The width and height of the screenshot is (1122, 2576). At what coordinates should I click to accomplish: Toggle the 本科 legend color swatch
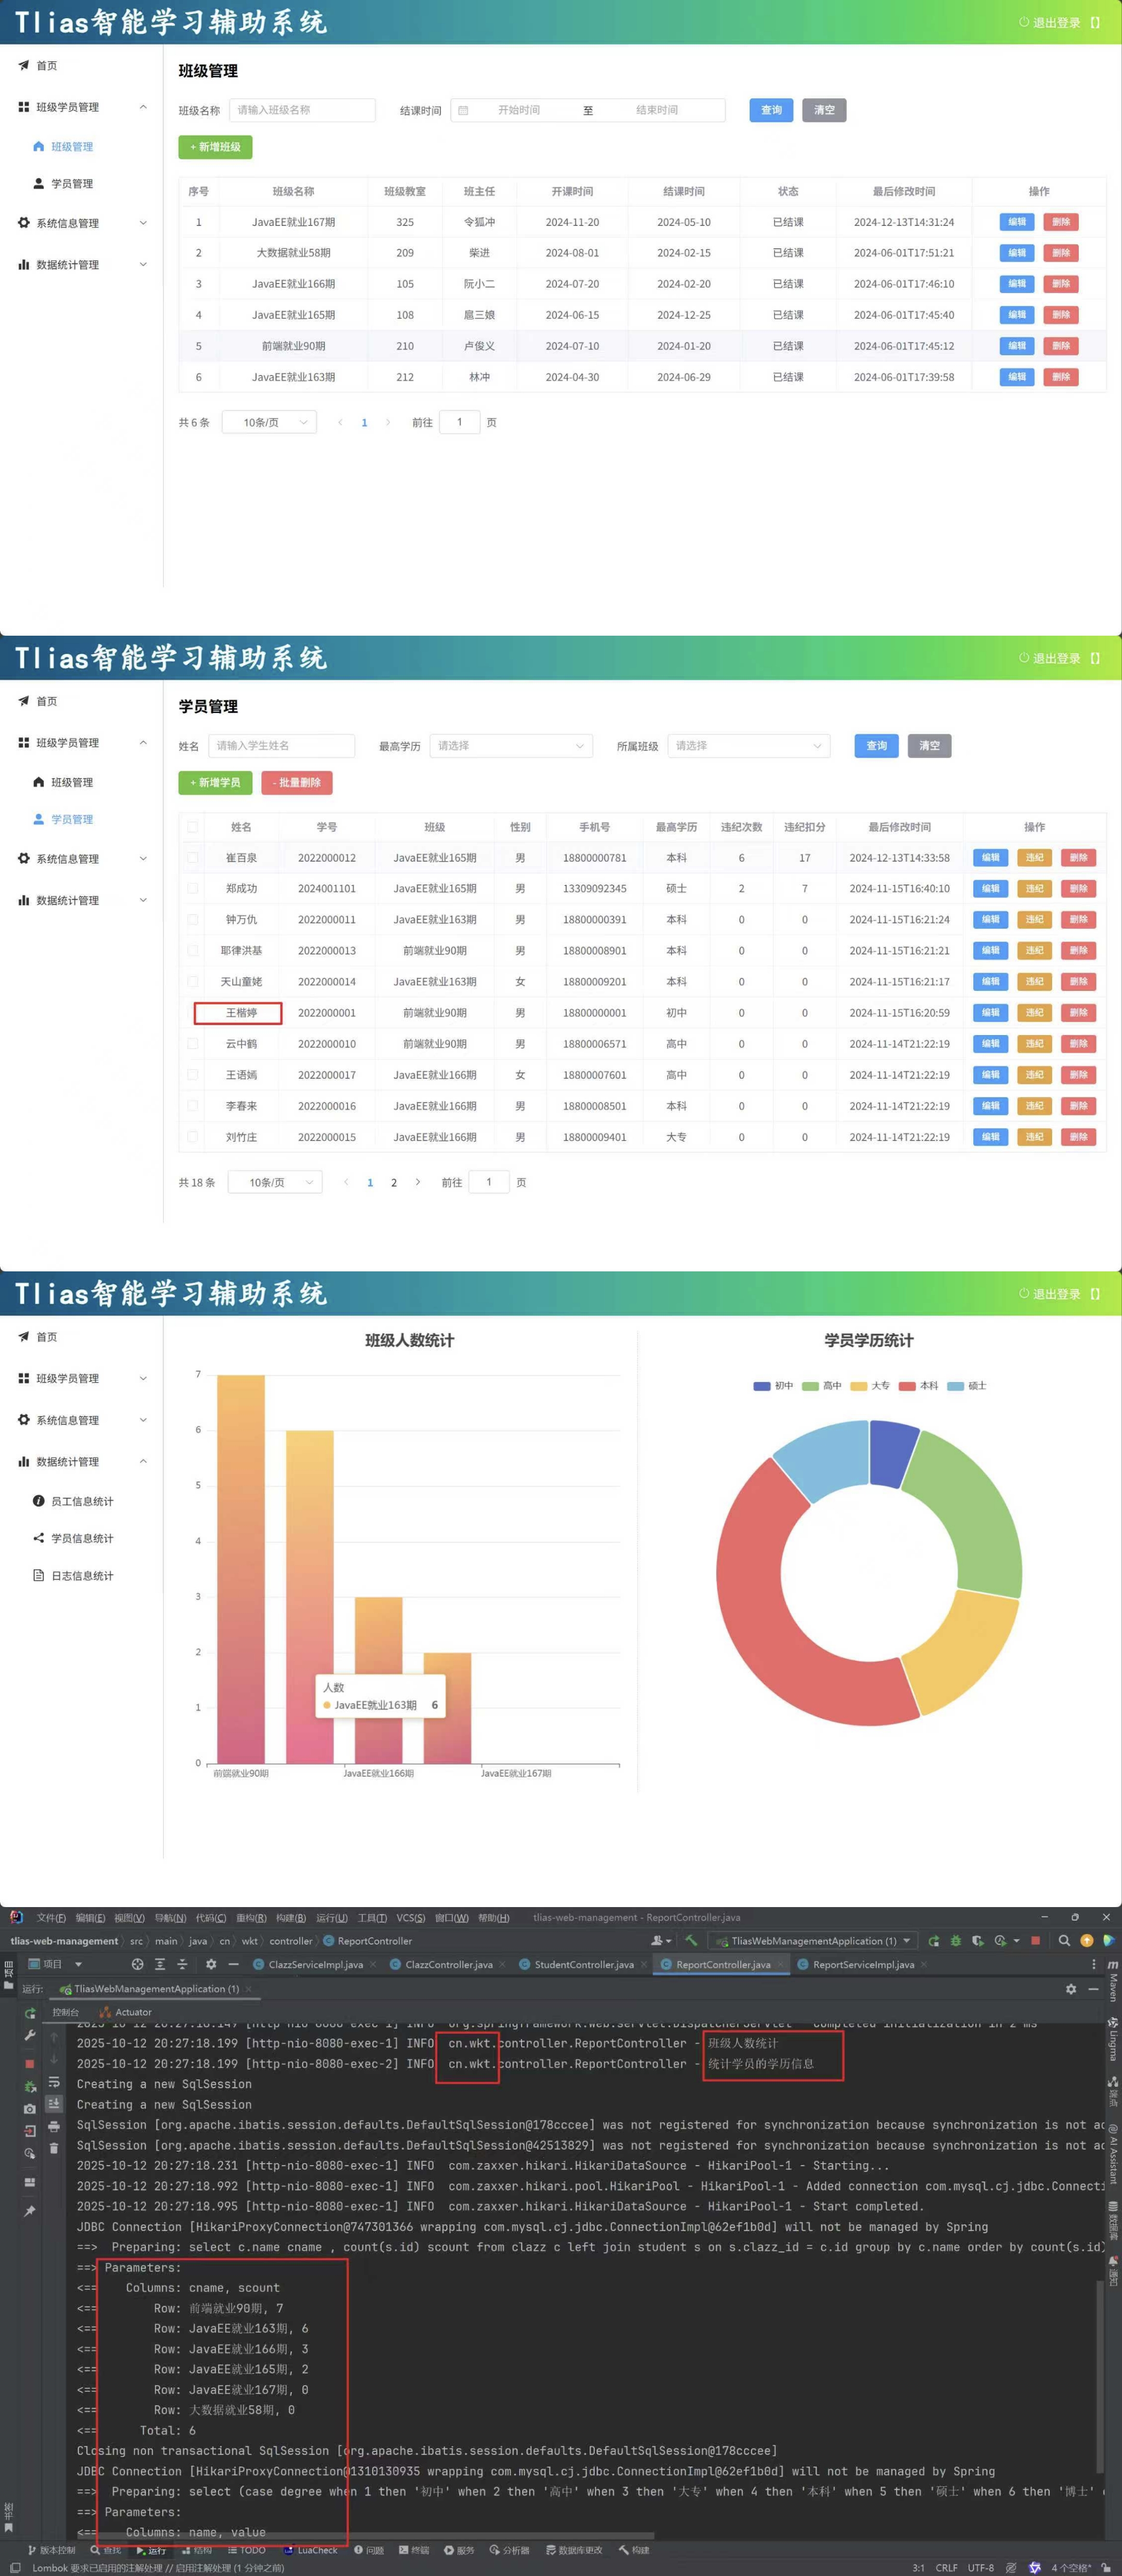coord(907,1386)
